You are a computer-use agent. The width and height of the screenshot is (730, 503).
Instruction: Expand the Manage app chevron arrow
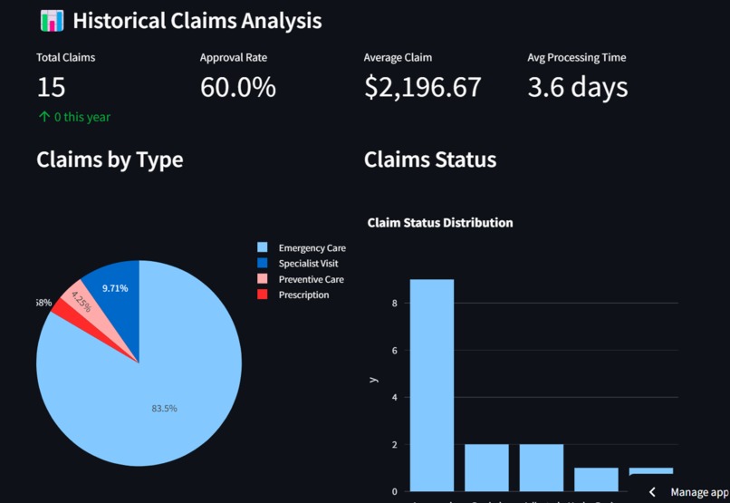click(653, 492)
